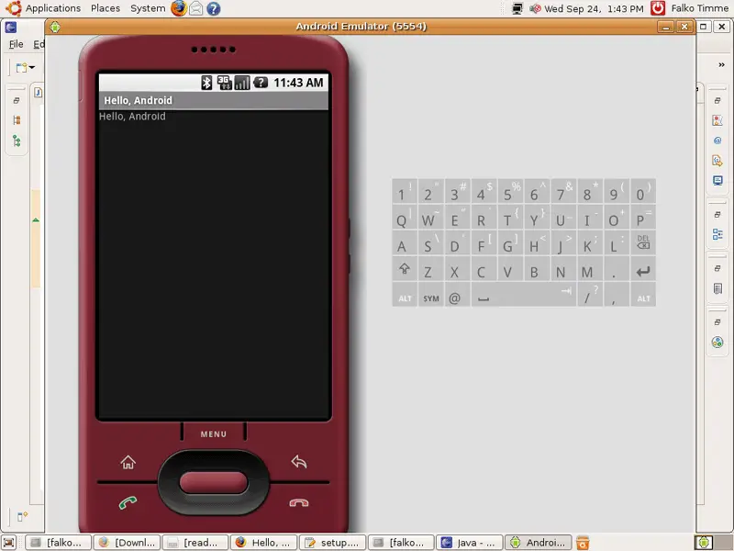This screenshot has height=551, width=734.
Task: Click the Hello, Android body text
Action: (132, 117)
